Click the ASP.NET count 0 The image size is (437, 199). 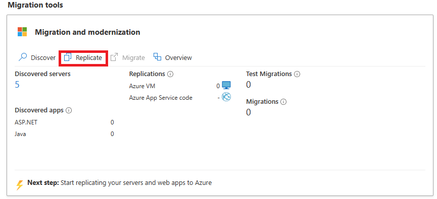pyautogui.click(x=112, y=122)
